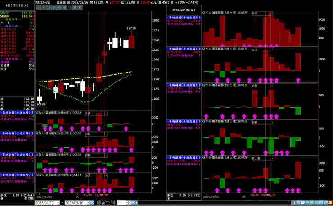Click GO button beside the end date
Viewport: 333px width, 206px height.
click(92, 202)
